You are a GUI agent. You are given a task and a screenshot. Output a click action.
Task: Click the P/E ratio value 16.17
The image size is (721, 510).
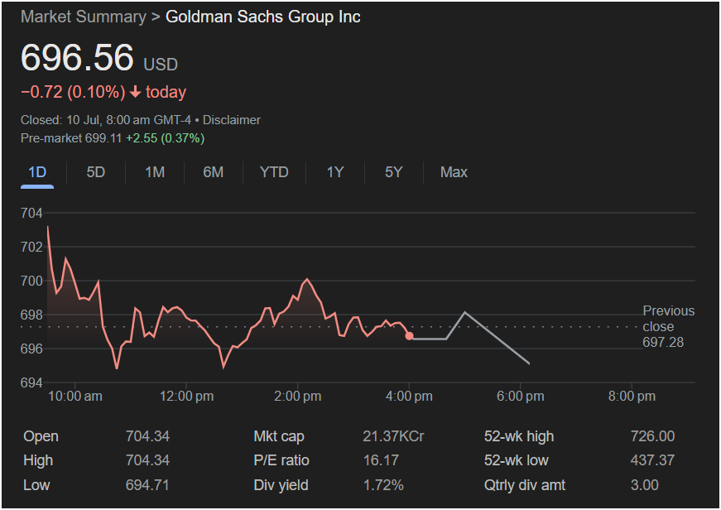coord(381,460)
